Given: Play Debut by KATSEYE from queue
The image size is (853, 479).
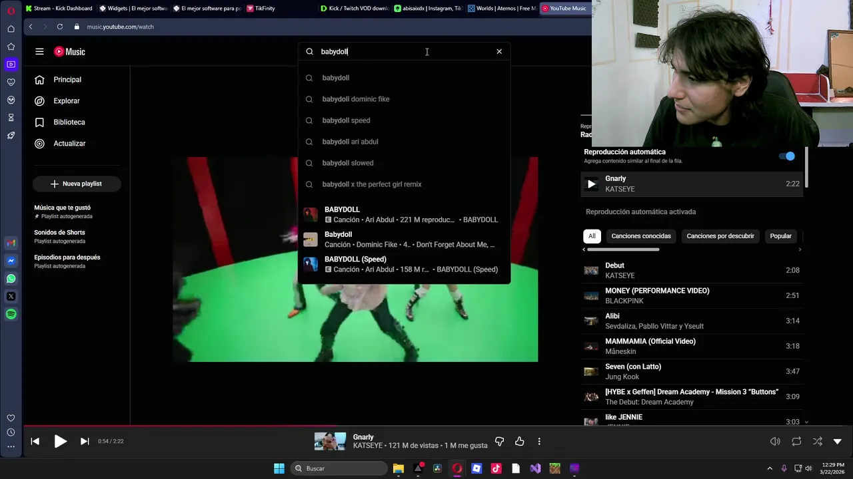Looking at the screenshot, I should click(x=692, y=270).
